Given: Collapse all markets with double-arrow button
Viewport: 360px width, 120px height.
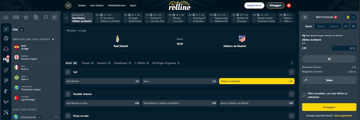Looking at the screenshot, I should pyautogui.click(x=291, y=63).
